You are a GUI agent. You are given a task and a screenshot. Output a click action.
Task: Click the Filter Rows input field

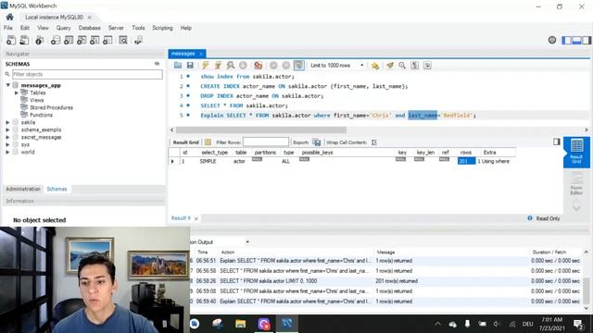click(266, 142)
